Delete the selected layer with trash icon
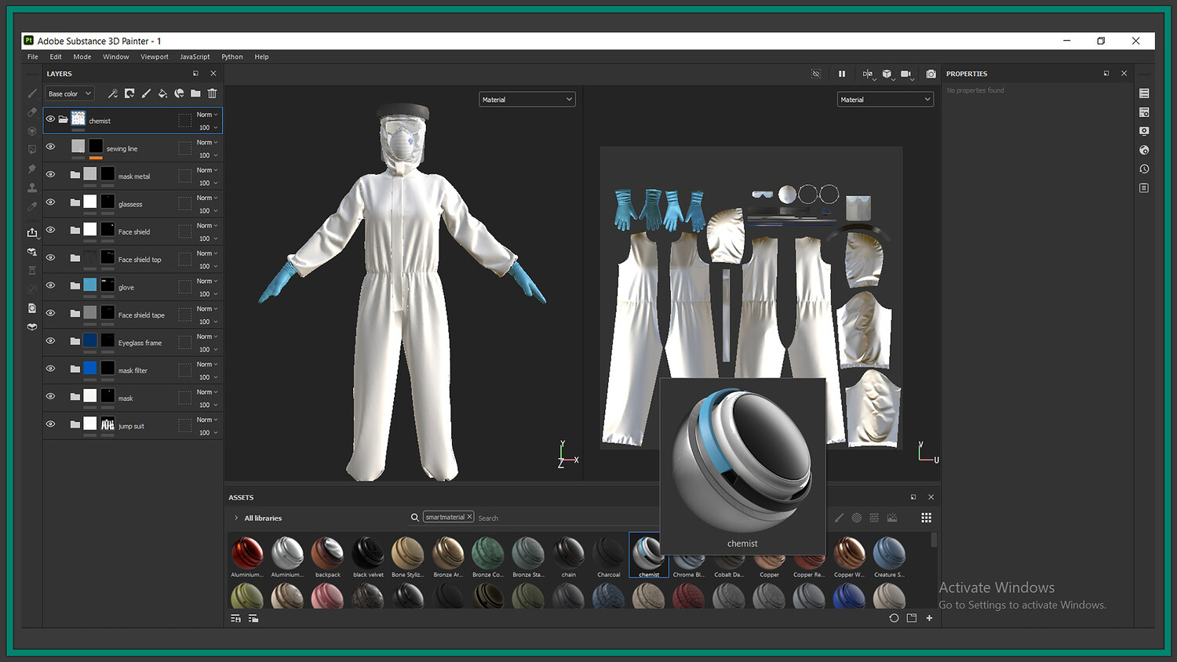1177x662 pixels. [212, 93]
